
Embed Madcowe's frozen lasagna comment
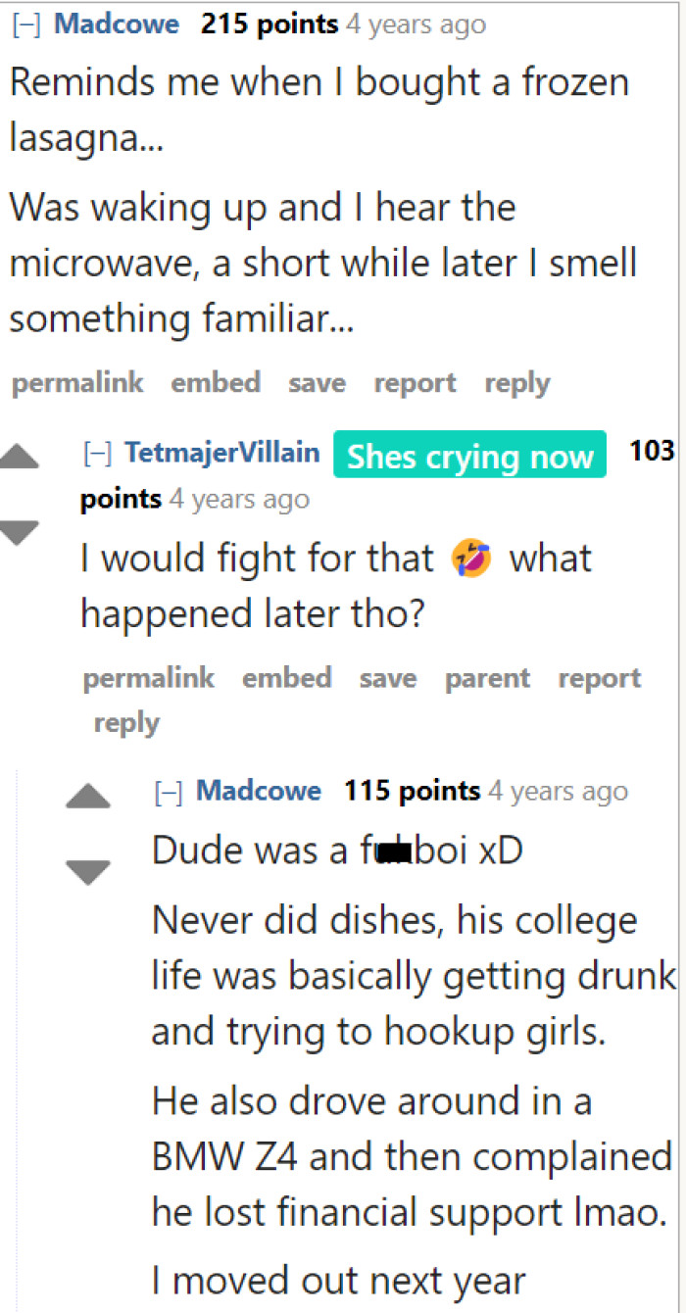tap(216, 383)
